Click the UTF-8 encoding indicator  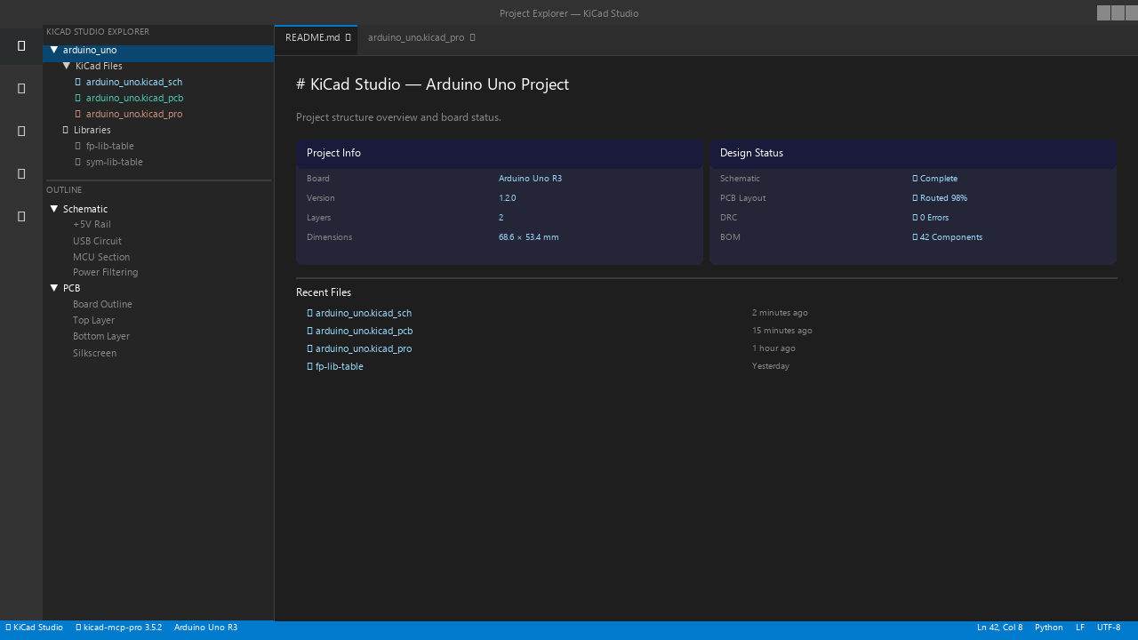(x=1109, y=628)
